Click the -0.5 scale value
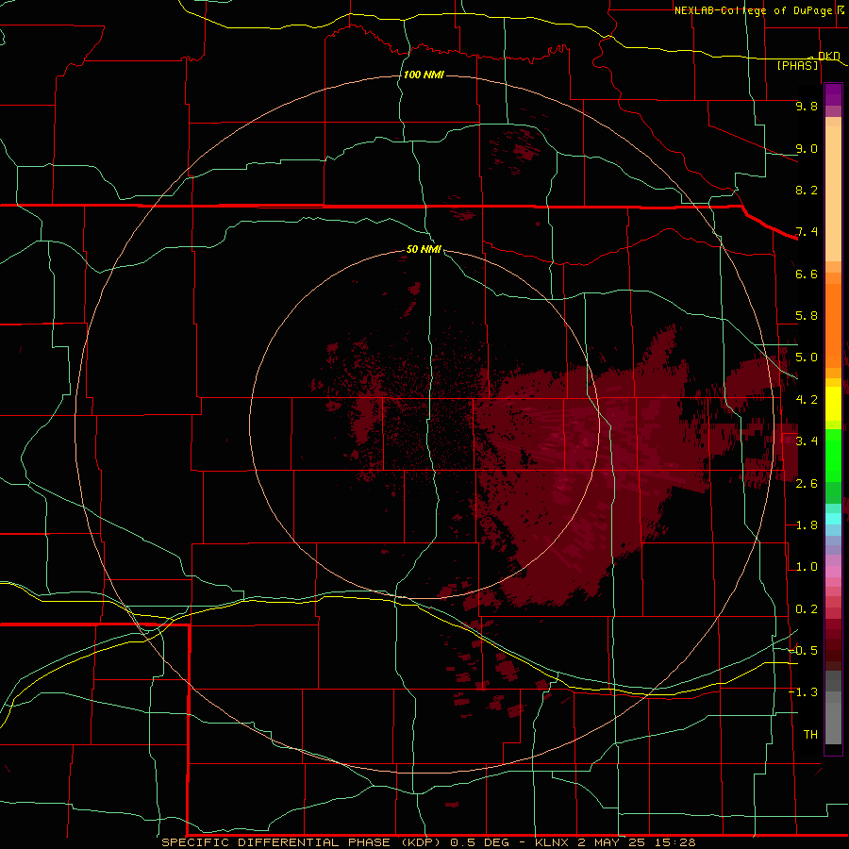The height and width of the screenshot is (849, 849). pyautogui.click(x=803, y=651)
